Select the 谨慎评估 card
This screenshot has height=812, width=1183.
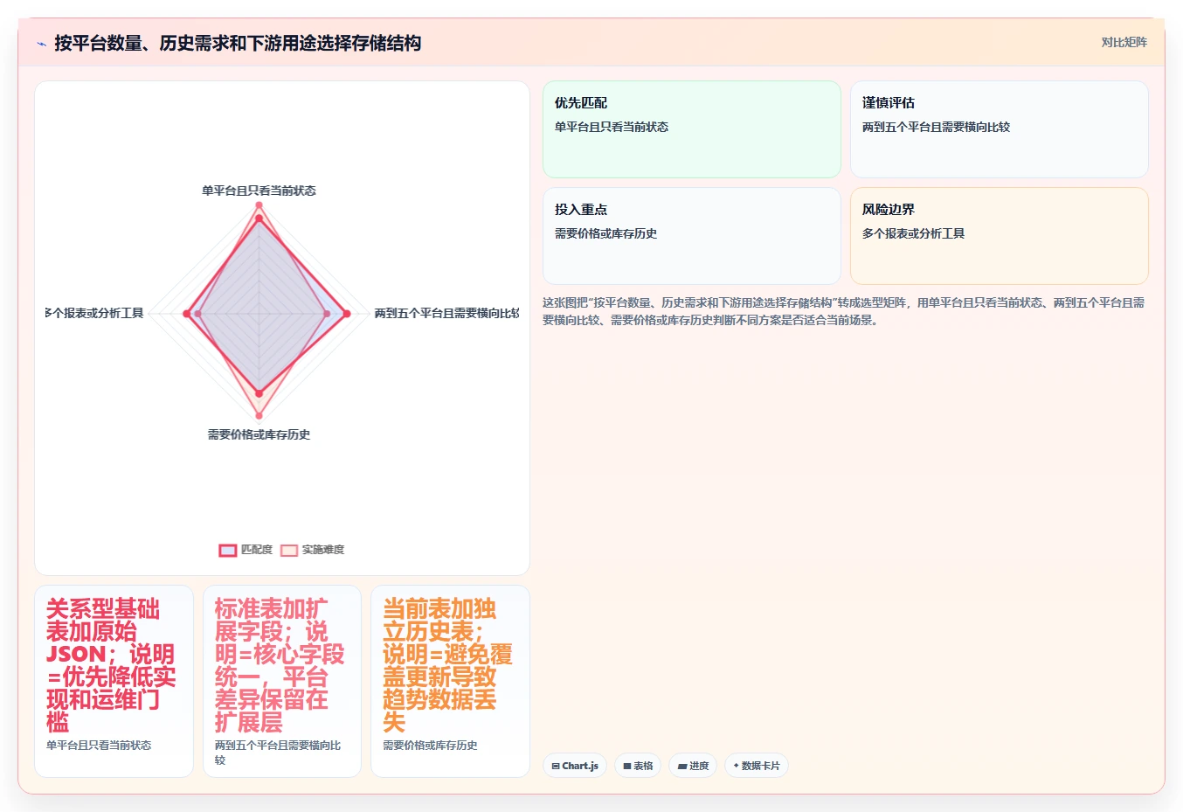pyautogui.click(x=1000, y=129)
